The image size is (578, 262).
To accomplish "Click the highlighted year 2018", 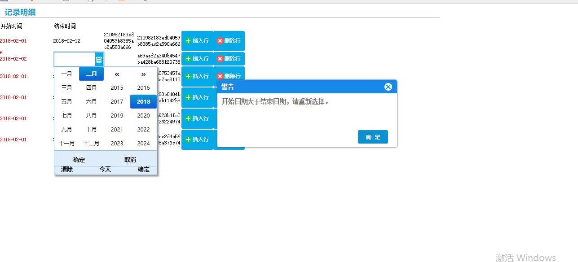I will coord(143,102).
